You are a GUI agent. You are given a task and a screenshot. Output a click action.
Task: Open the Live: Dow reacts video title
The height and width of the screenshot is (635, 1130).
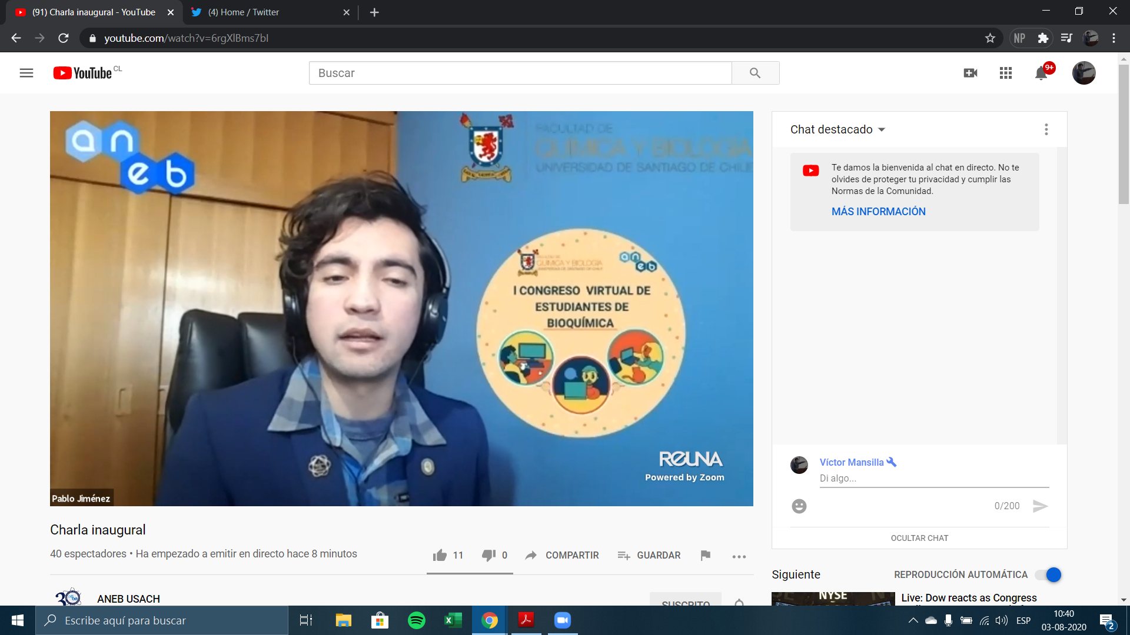[x=969, y=598]
